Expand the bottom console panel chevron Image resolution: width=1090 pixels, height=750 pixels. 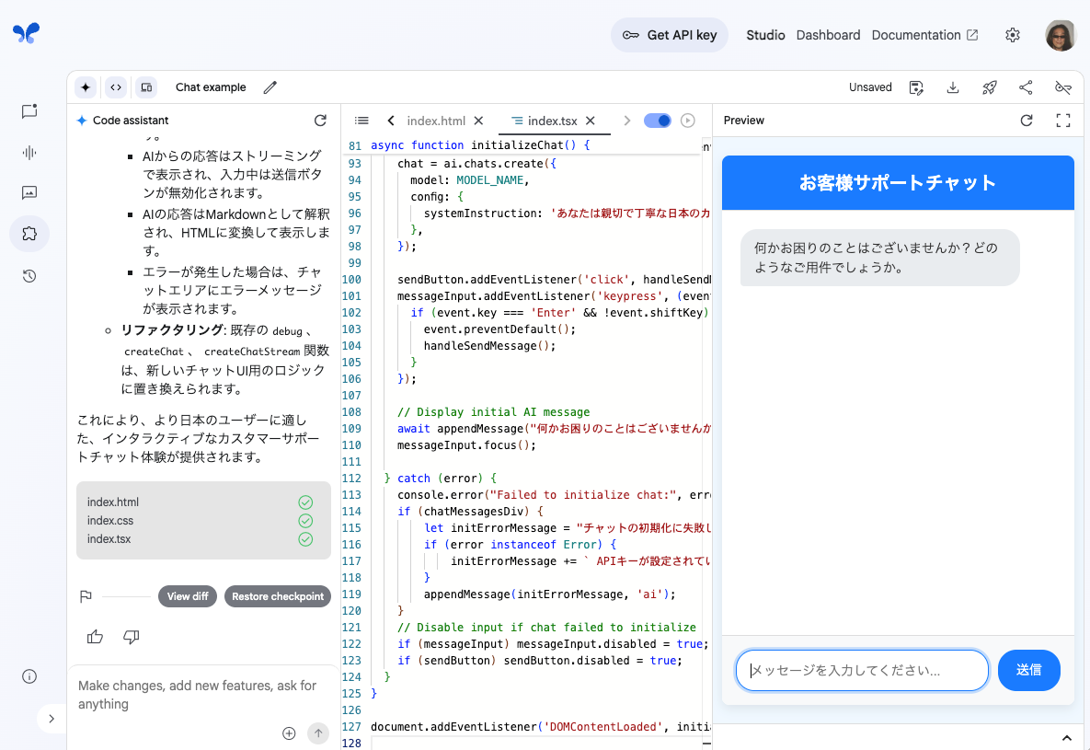coord(1067,738)
